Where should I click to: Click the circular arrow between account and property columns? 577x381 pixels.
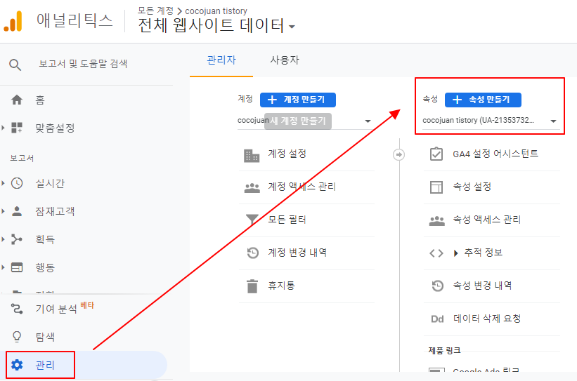(x=399, y=154)
